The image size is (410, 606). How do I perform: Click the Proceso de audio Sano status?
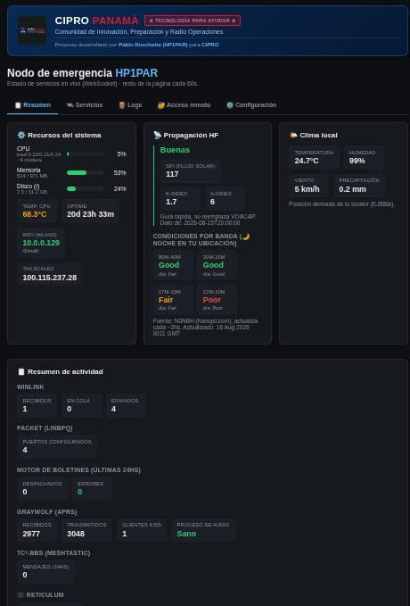click(186, 534)
